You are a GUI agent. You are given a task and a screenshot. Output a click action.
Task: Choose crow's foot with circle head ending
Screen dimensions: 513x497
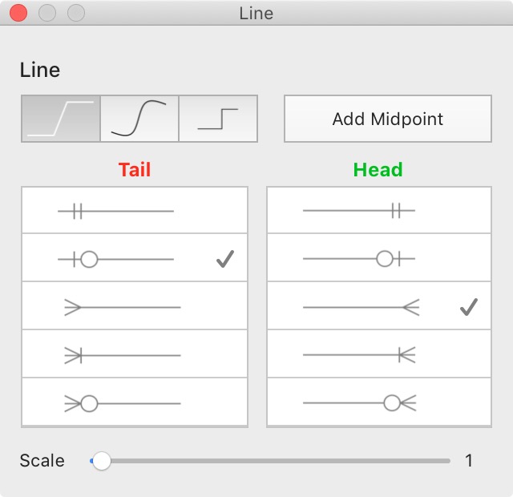379,402
